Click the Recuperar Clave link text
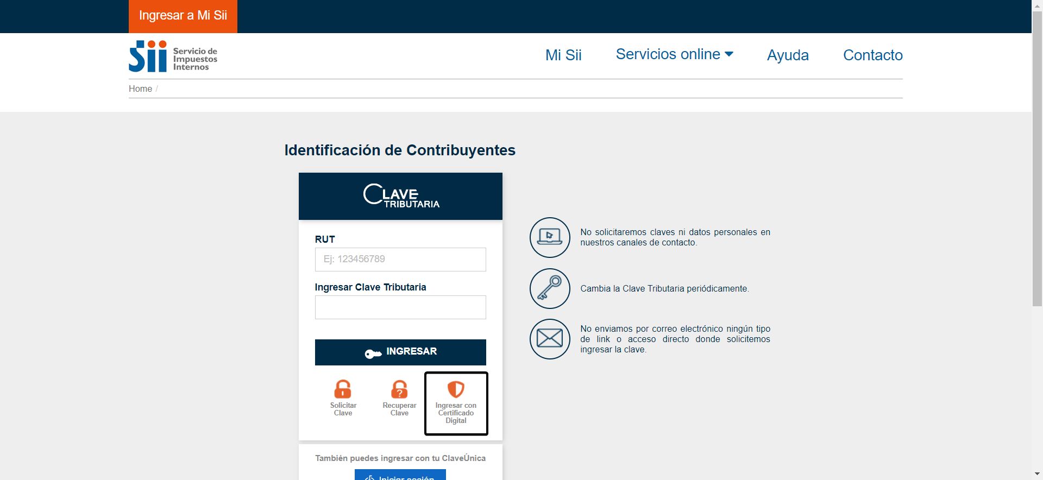This screenshot has width=1043, height=480. pos(399,409)
